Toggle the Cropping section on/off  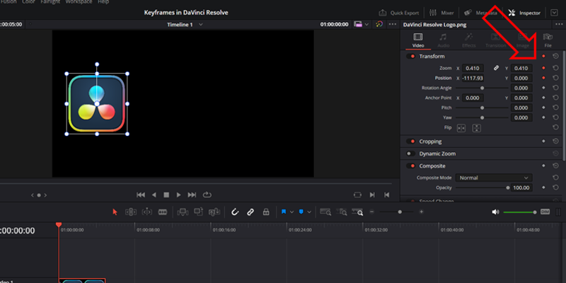click(x=411, y=141)
